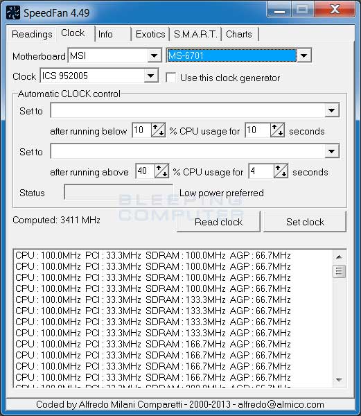The width and height of the screenshot is (361, 416).
Task: Click the MS-6701 highlighted combo box text
Action: [232, 55]
